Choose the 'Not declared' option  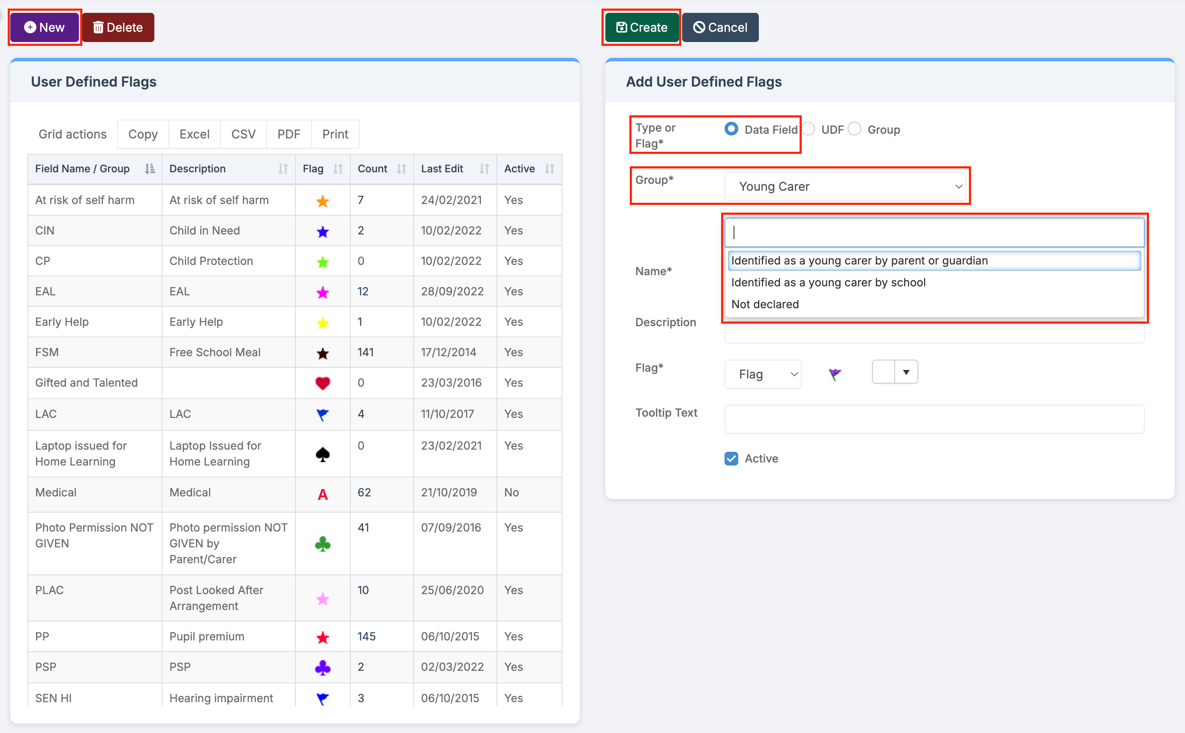(934, 304)
